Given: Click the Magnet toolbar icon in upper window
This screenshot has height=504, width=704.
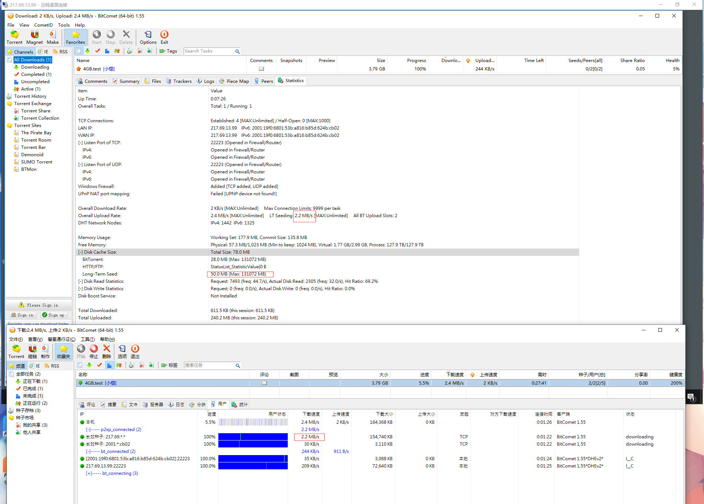Looking at the screenshot, I should tap(34, 37).
